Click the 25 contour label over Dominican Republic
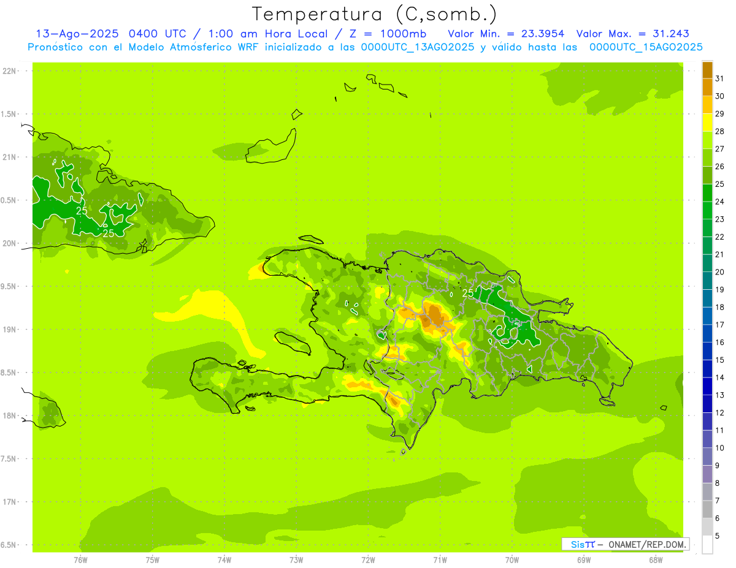Image resolution: width=736 pixels, height=568 pixels. tap(467, 293)
